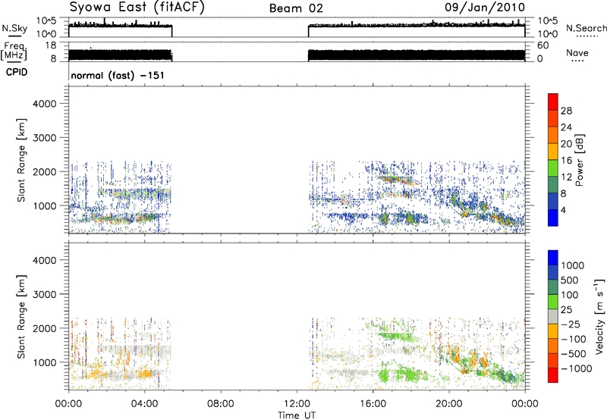Click the date '09/Jan/2010'
607x420 pixels.
(x=485, y=8)
